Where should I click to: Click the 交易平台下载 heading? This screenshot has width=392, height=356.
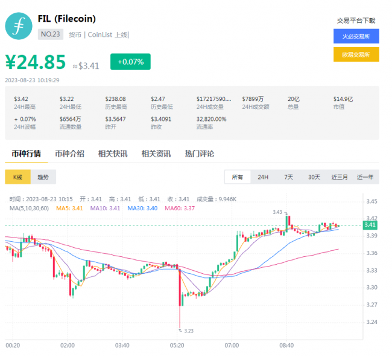click(356, 21)
